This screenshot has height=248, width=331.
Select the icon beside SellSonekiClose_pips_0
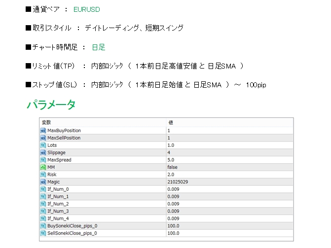(x=43, y=233)
